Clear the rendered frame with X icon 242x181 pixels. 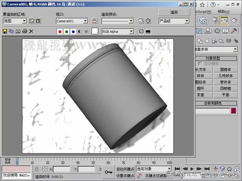tap(31, 31)
